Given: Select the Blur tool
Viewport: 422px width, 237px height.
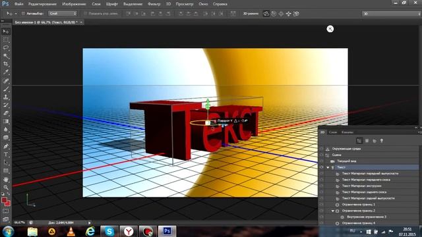Looking at the screenshot, I should click(x=6, y=130).
